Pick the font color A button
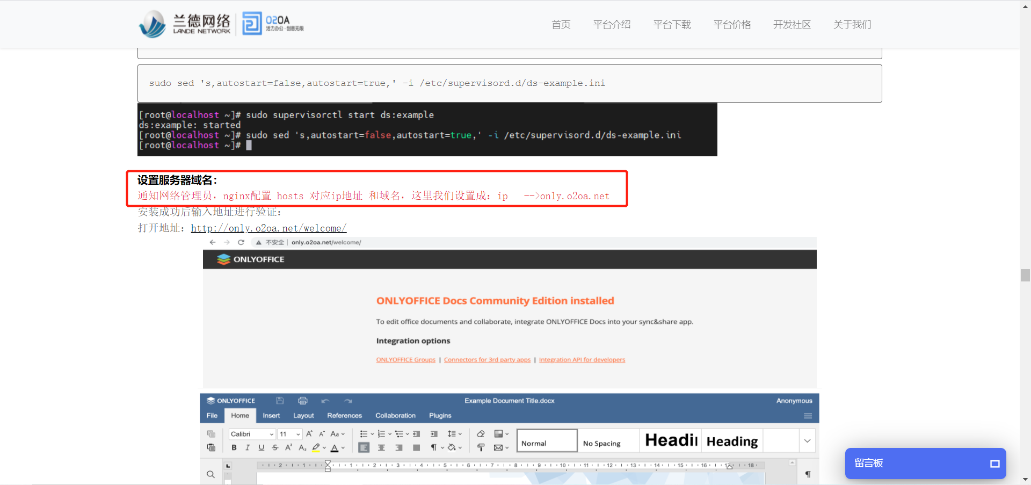Viewport: 1031px width, 485px height. [x=335, y=447]
